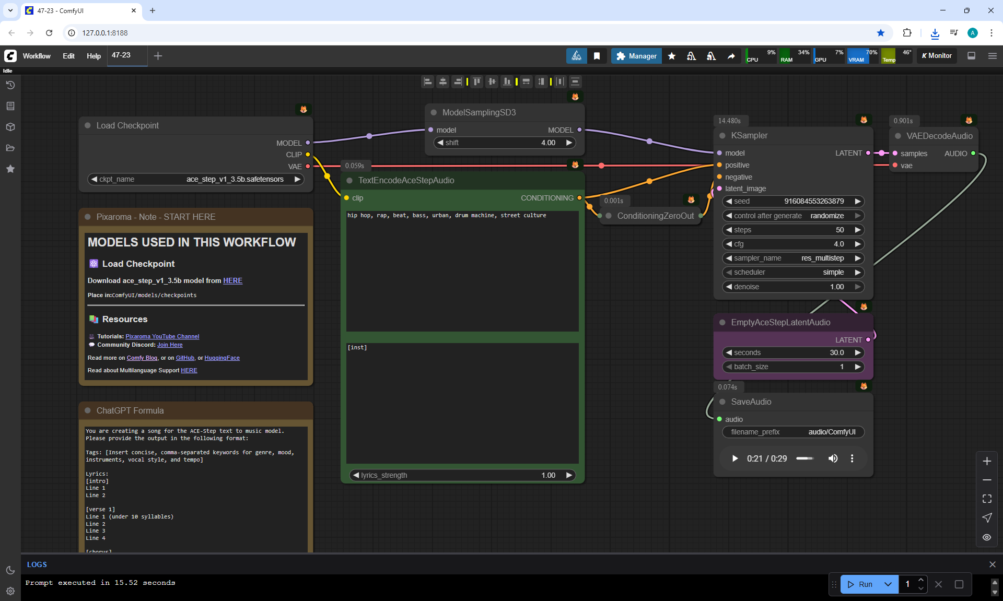Open the ckpt_name checkpoint selector
The height and width of the screenshot is (601, 1003).
click(196, 179)
